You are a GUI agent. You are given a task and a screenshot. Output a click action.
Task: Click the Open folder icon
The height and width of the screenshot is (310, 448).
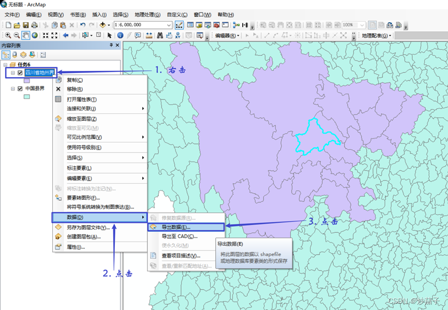(17, 25)
